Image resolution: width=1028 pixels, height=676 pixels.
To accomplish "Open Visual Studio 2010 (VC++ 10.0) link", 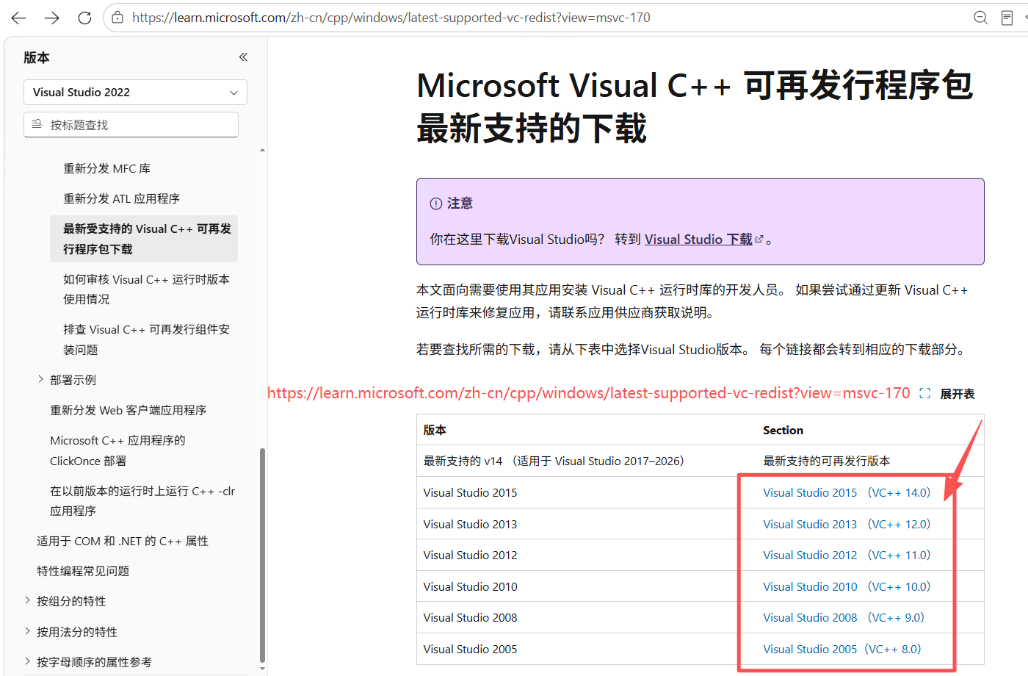I will click(847, 586).
